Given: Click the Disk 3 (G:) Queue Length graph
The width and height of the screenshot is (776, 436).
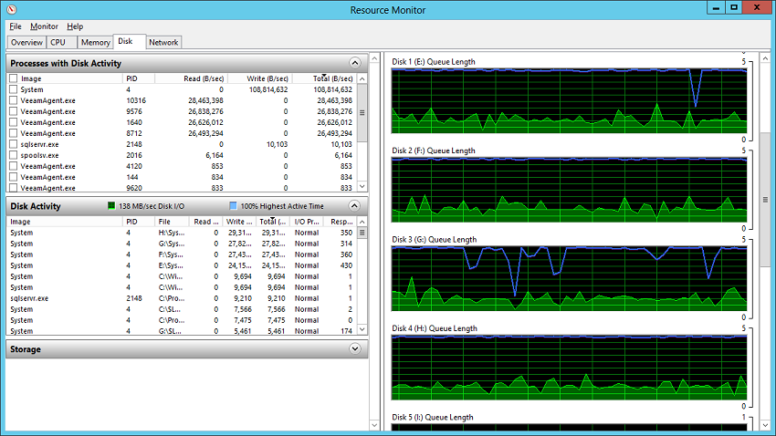Looking at the screenshot, I should coord(569,278).
